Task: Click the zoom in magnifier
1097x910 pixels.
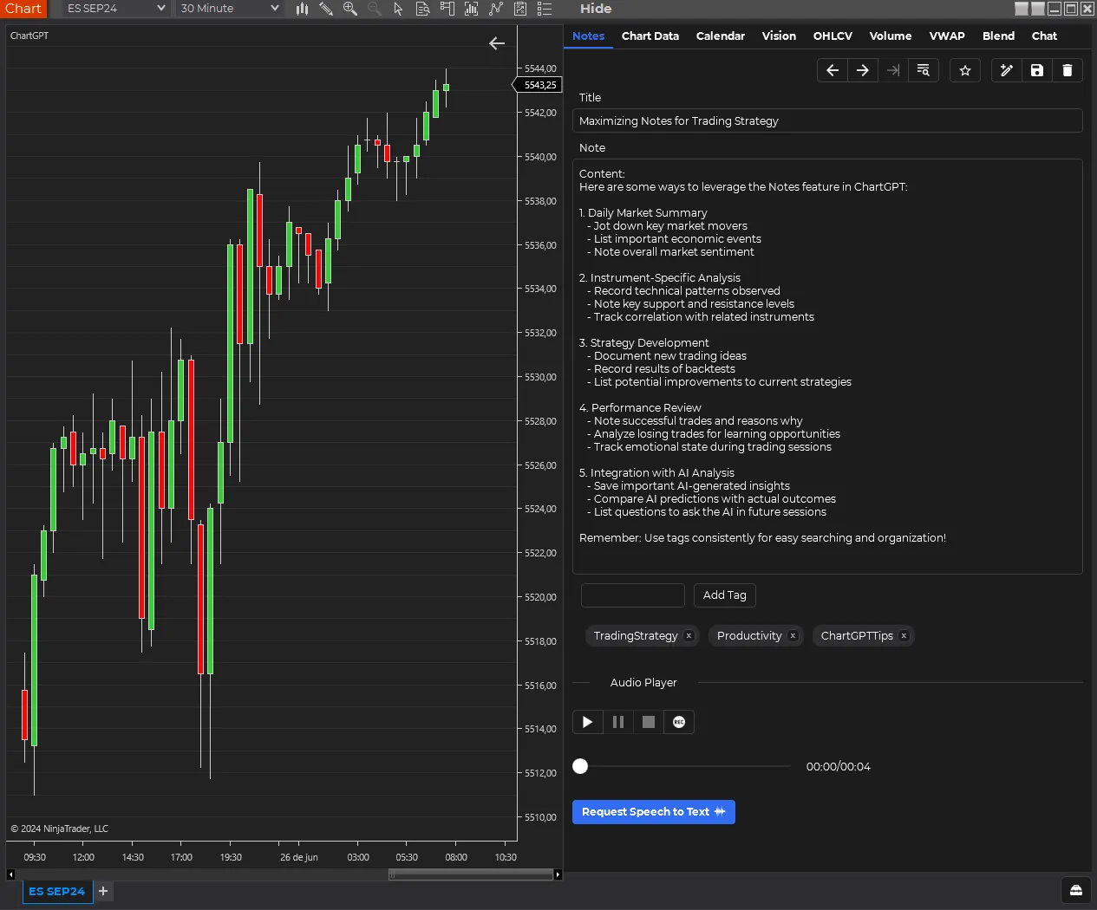Action: click(x=350, y=9)
